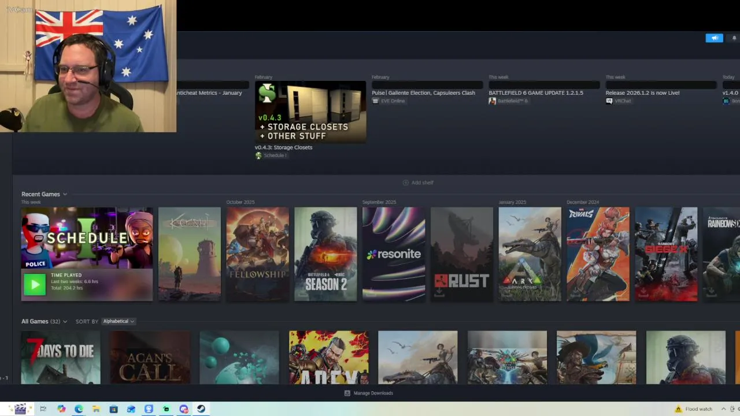Viewport: 740px width, 416px height.
Task: Open File Explorer from the taskbar
Action: coord(96,409)
